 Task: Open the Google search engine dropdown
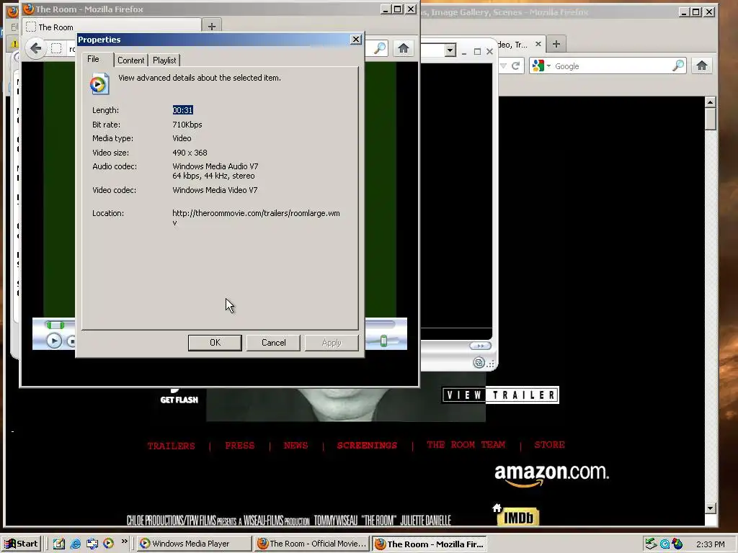click(x=541, y=66)
